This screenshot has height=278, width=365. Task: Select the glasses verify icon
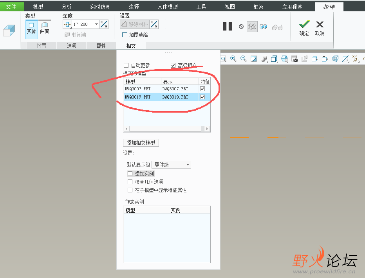point(277,27)
